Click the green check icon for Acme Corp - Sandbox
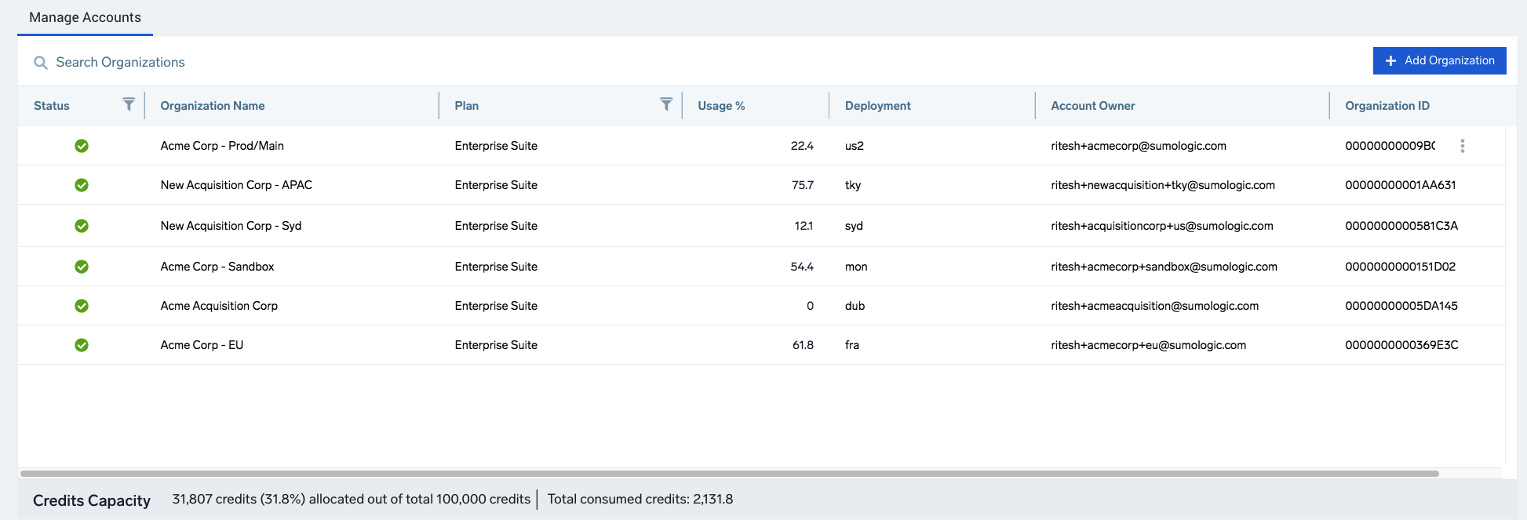 pyautogui.click(x=82, y=267)
